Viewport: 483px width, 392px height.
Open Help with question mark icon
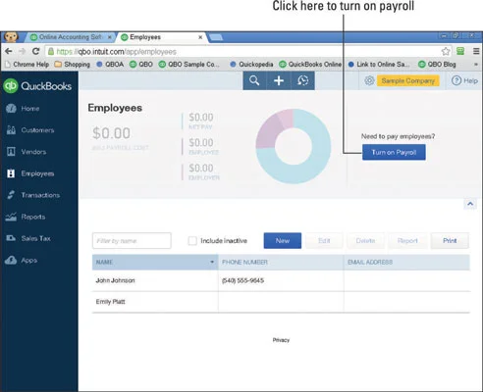click(464, 80)
